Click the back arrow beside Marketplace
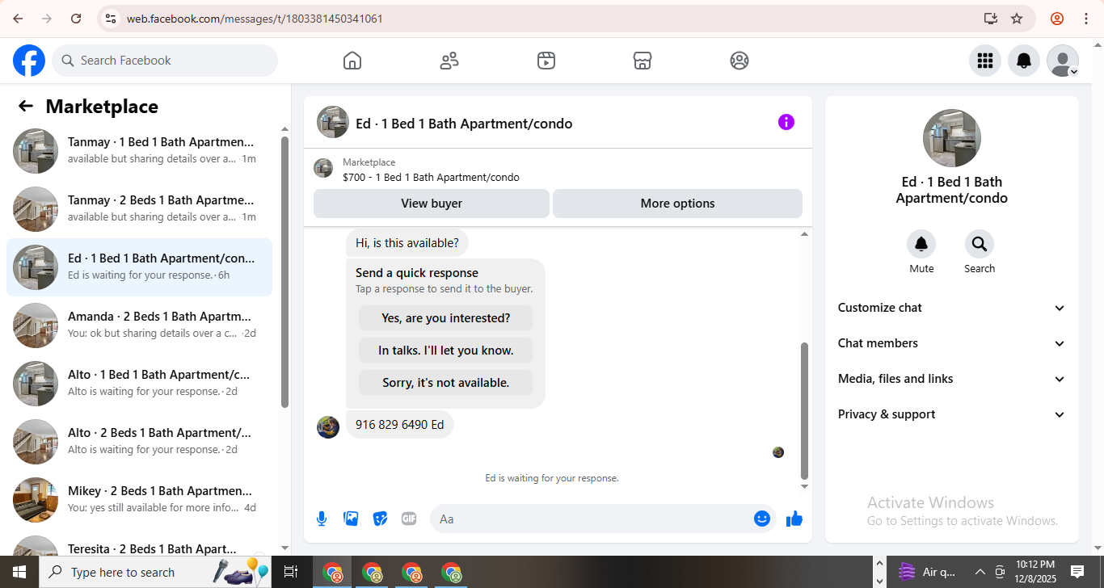This screenshot has height=588, width=1104. pyautogui.click(x=26, y=106)
